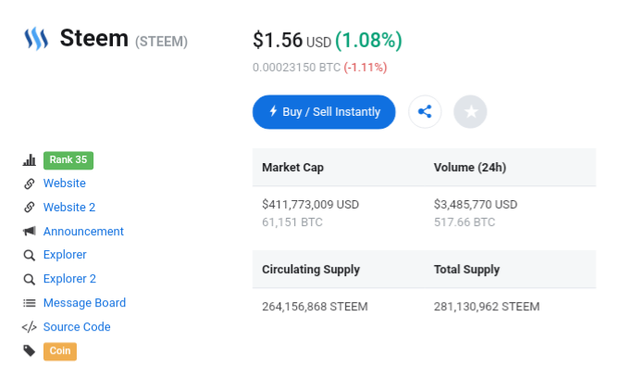632x366 pixels.
Task: Open the Source Code link
Action: [x=77, y=327]
